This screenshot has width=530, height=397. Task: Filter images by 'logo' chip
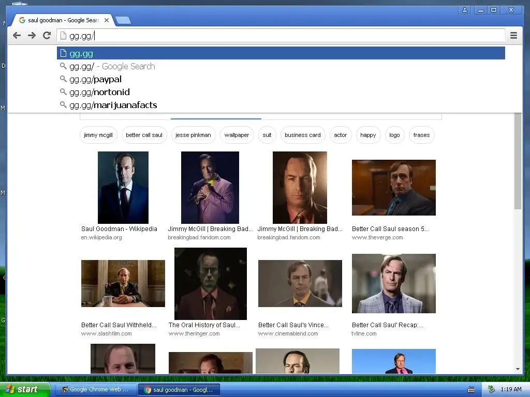point(394,135)
